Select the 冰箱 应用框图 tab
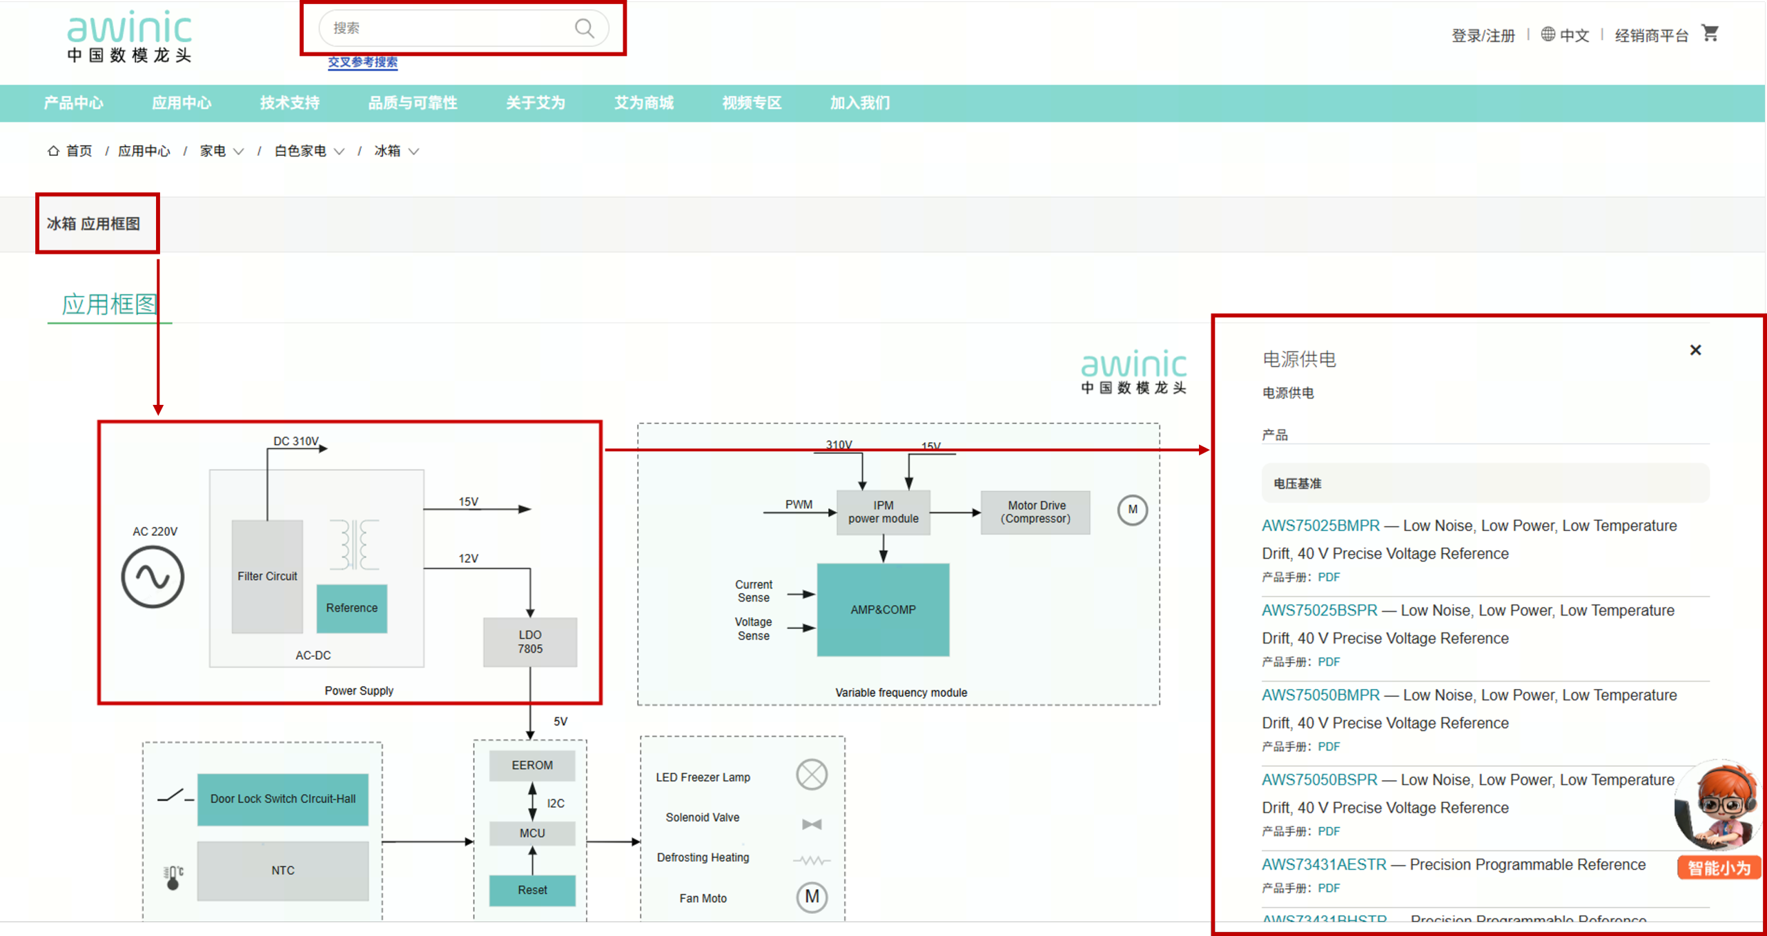The height and width of the screenshot is (936, 1767). pyautogui.click(x=94, y=223)
